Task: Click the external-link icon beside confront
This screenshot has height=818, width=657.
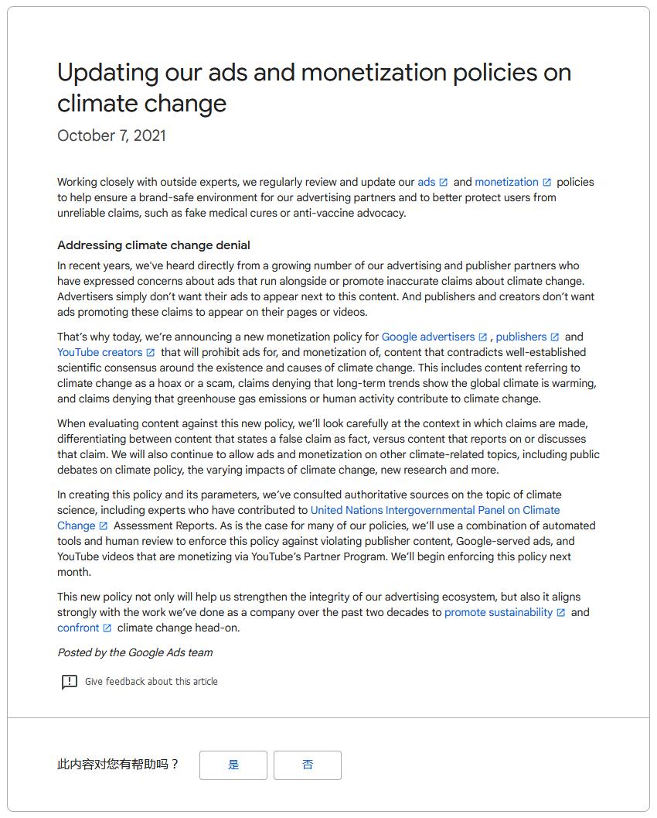Action: [107, 628]
